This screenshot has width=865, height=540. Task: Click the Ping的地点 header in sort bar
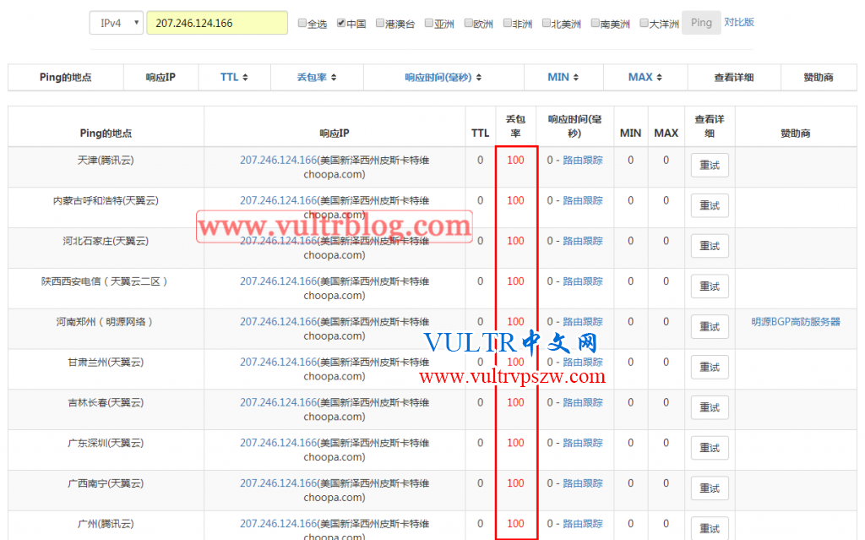click(66, 77)
